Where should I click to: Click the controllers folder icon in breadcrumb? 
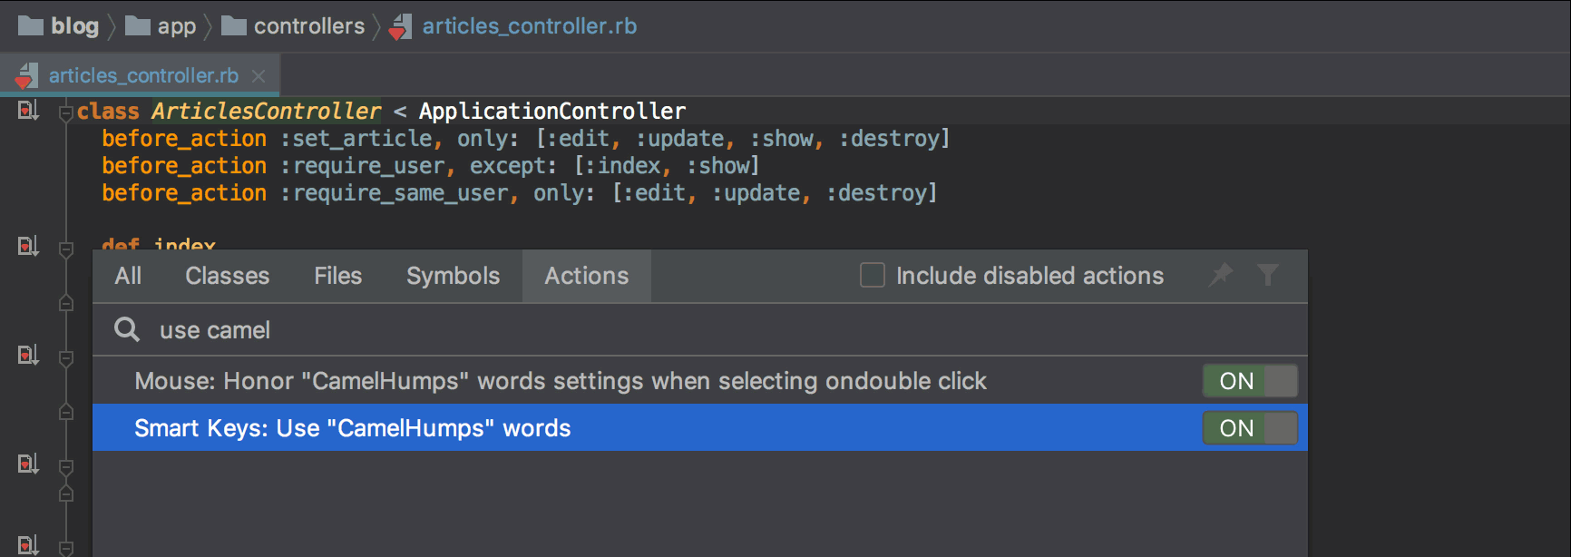[x=234, y=25]
